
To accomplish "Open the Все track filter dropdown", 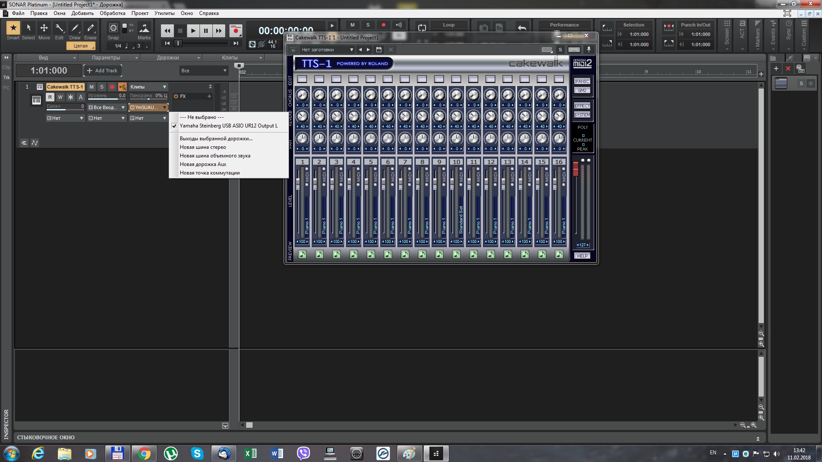I will pos(203,71).
